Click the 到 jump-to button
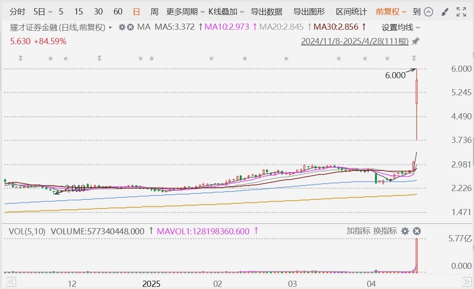This screenshot has width=474, height=289. [x=416, y=12]
